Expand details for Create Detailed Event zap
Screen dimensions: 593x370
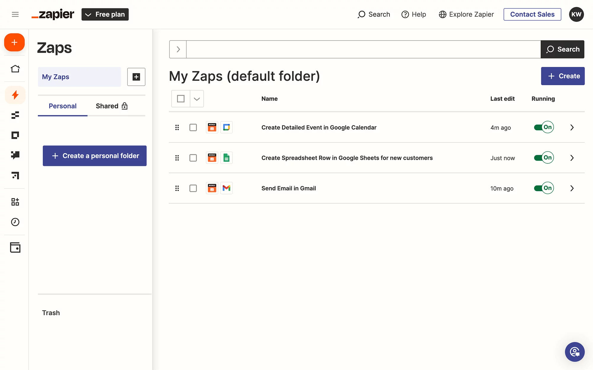tap(572, 127)
